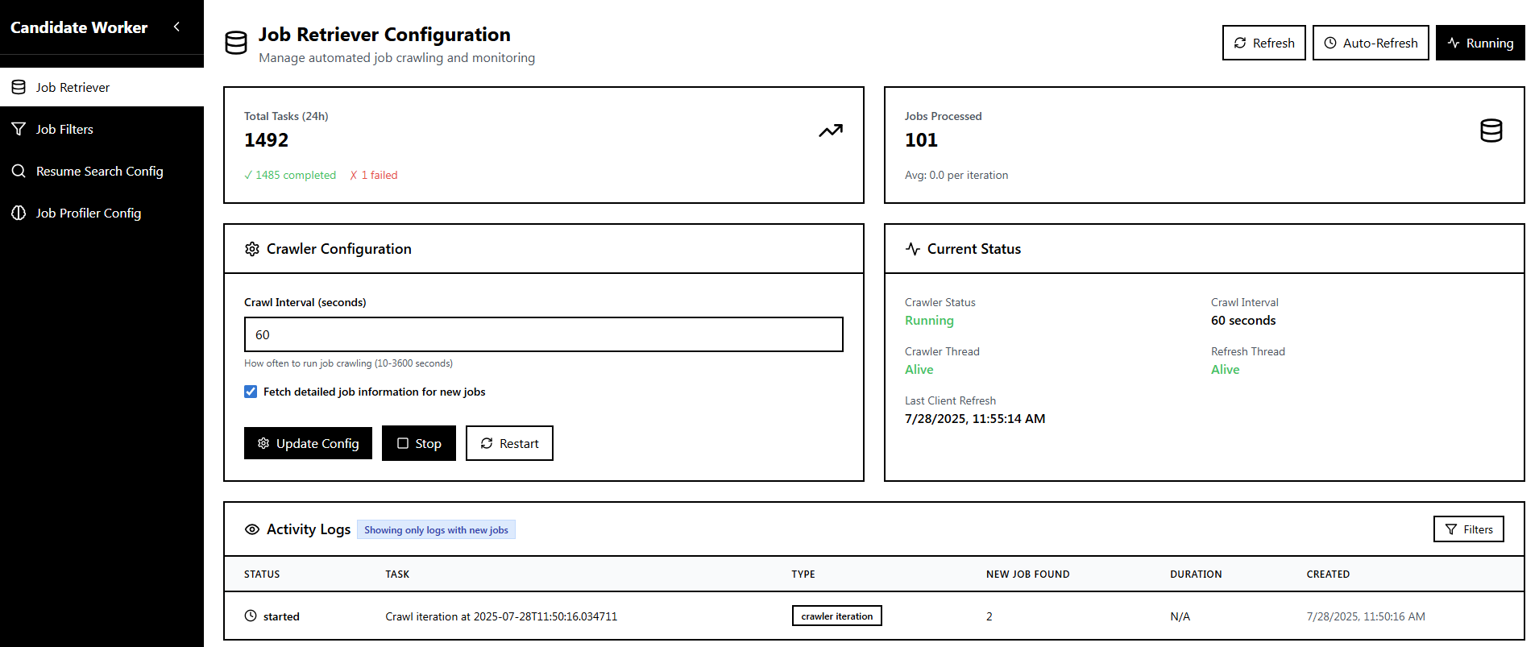Uncheck Fetch detailed job information checkbox

(x=251, y=392)
